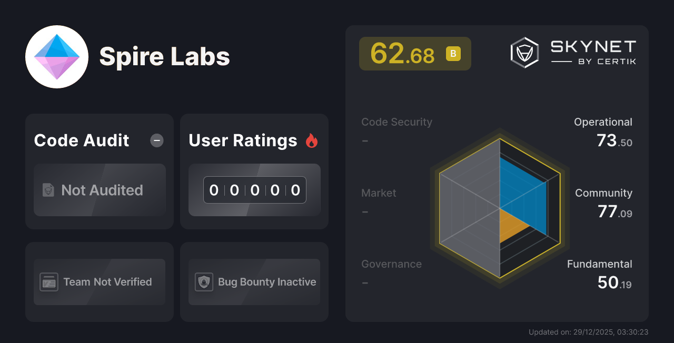Viewport: 674px width, 343px height.
Task: Click the Spire Labs project name
Action: click(165, 56)
